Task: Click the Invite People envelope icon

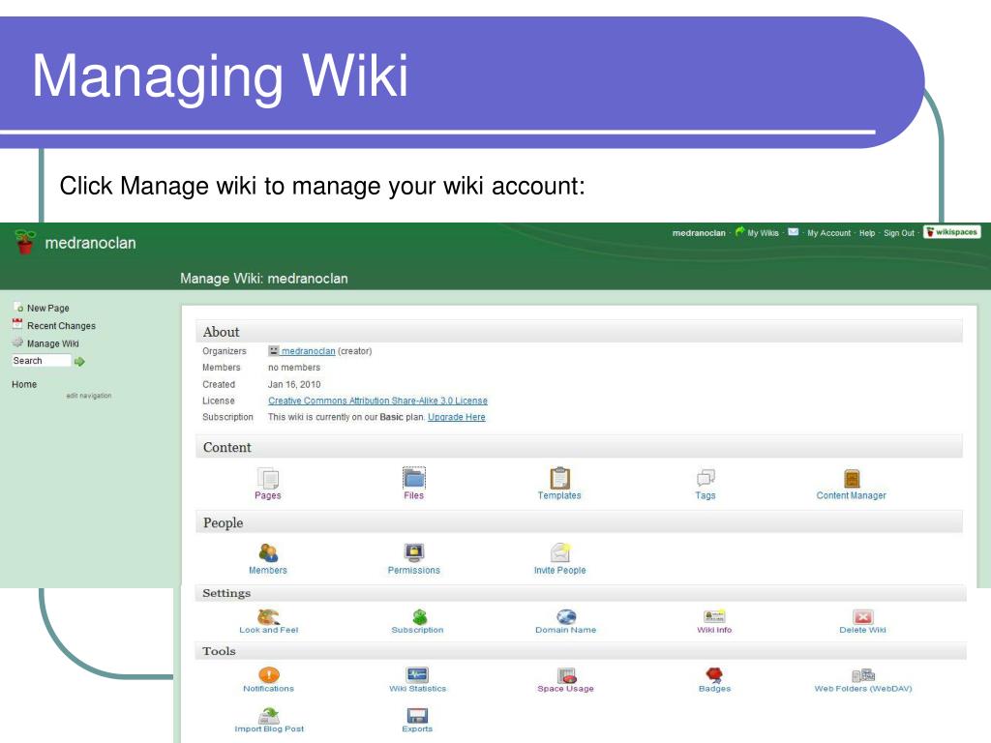Action: pos(560,552)
